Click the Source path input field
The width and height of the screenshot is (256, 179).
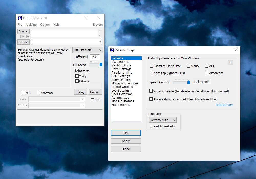64,33
